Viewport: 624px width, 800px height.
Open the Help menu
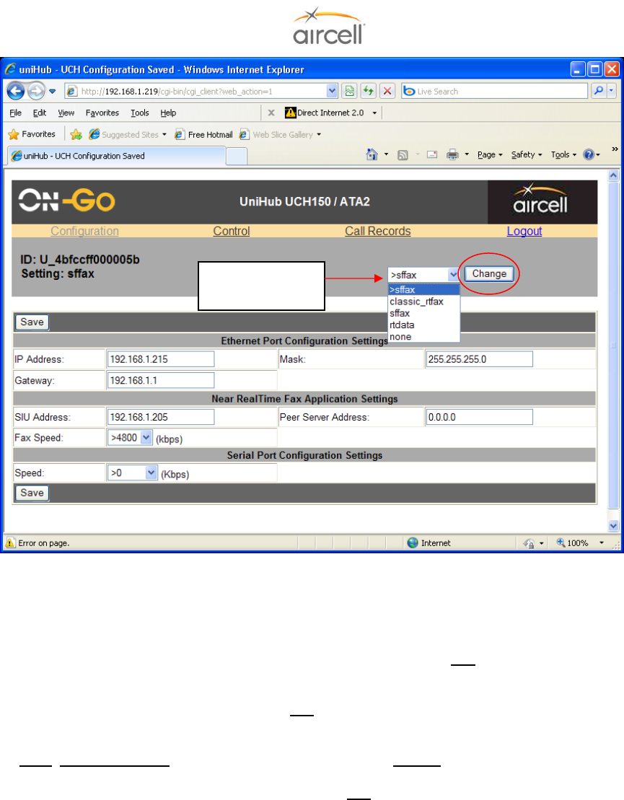click(168, 113)
